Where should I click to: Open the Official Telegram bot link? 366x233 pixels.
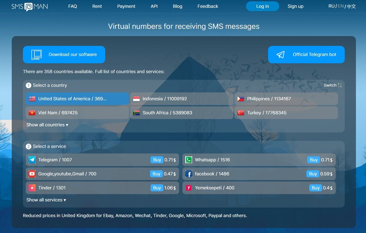point(306,54)
